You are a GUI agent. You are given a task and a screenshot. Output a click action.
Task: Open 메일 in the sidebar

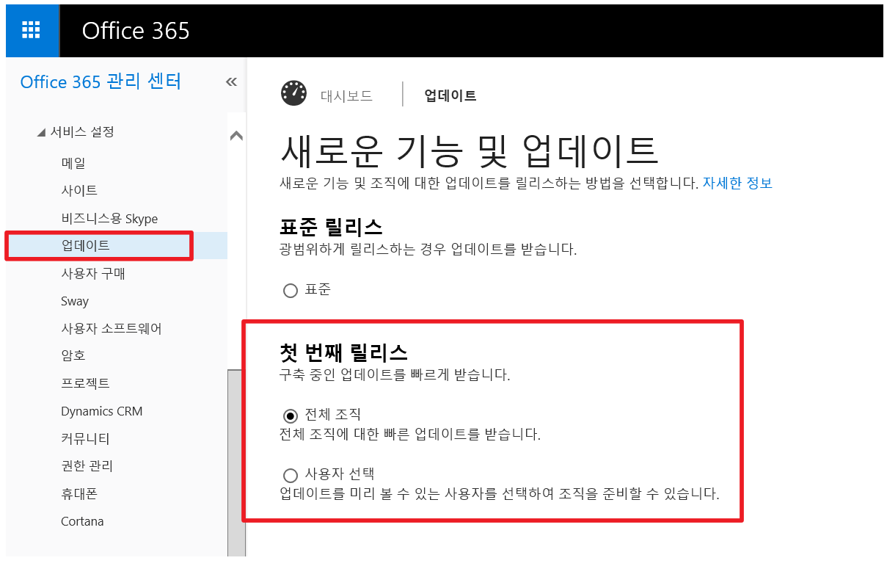(73, 163)
